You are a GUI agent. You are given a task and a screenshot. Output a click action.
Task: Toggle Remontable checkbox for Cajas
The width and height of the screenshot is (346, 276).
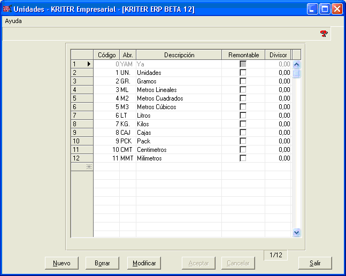pos(243,133)
